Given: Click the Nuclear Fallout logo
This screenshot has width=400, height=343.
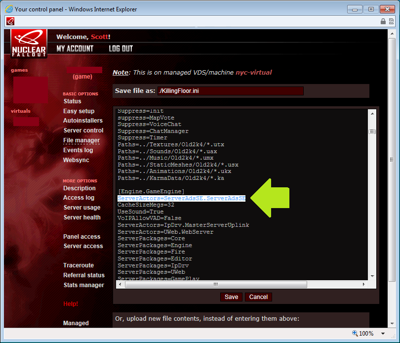Looking at the screenshot, I should click(x=29, y=43).
